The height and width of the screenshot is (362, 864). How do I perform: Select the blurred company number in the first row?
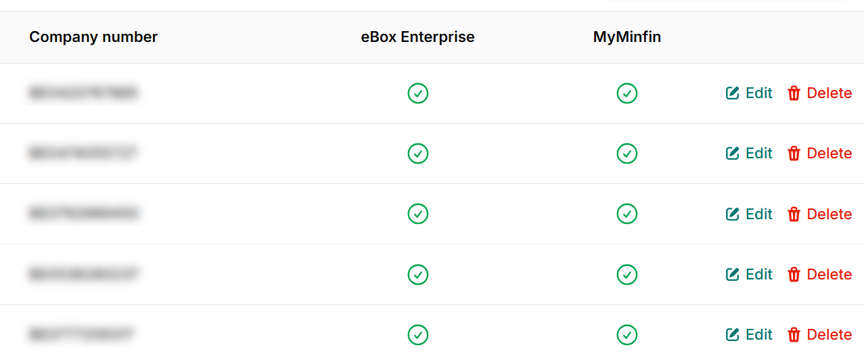point(83,93)
